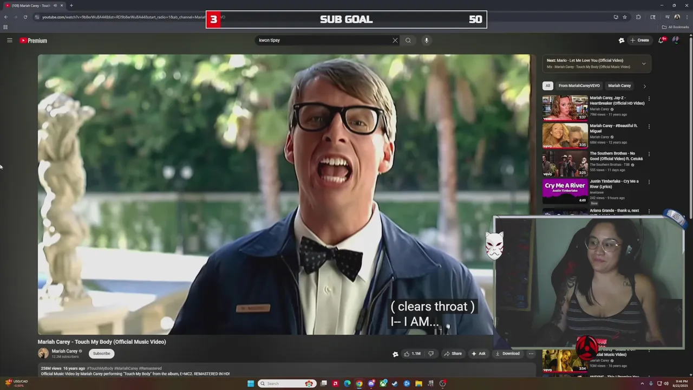
Task: Click the Share button
Action: [x=453, y=354]
